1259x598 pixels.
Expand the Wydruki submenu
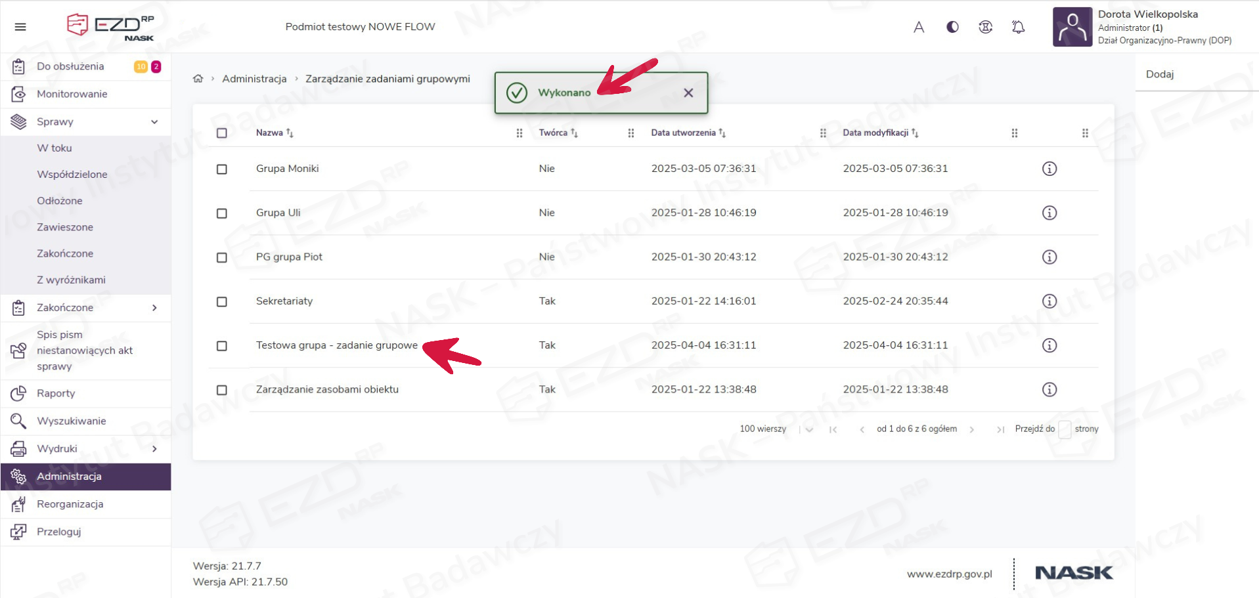pyautogui.click(x=154, y=449)
